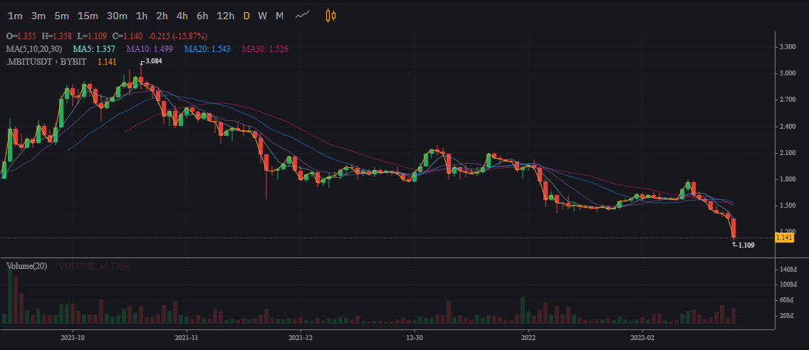Image resolution: width=809 pixels, height=350 pixels.
Task: Click the MA5: 1.357 value
Action: click(94, 49)
